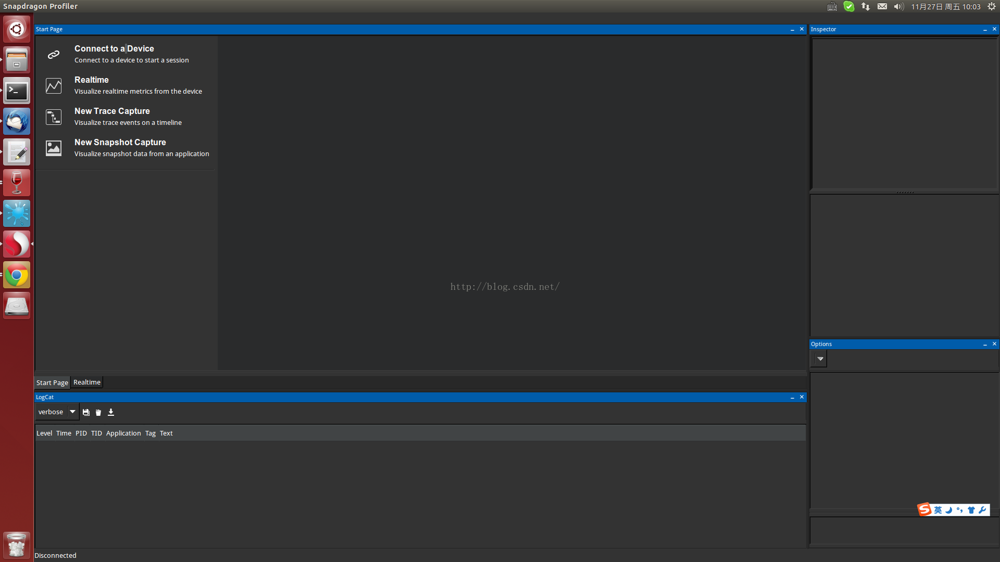
Task: Save the LogCat log with floppy icon
Action: (86, 412)
